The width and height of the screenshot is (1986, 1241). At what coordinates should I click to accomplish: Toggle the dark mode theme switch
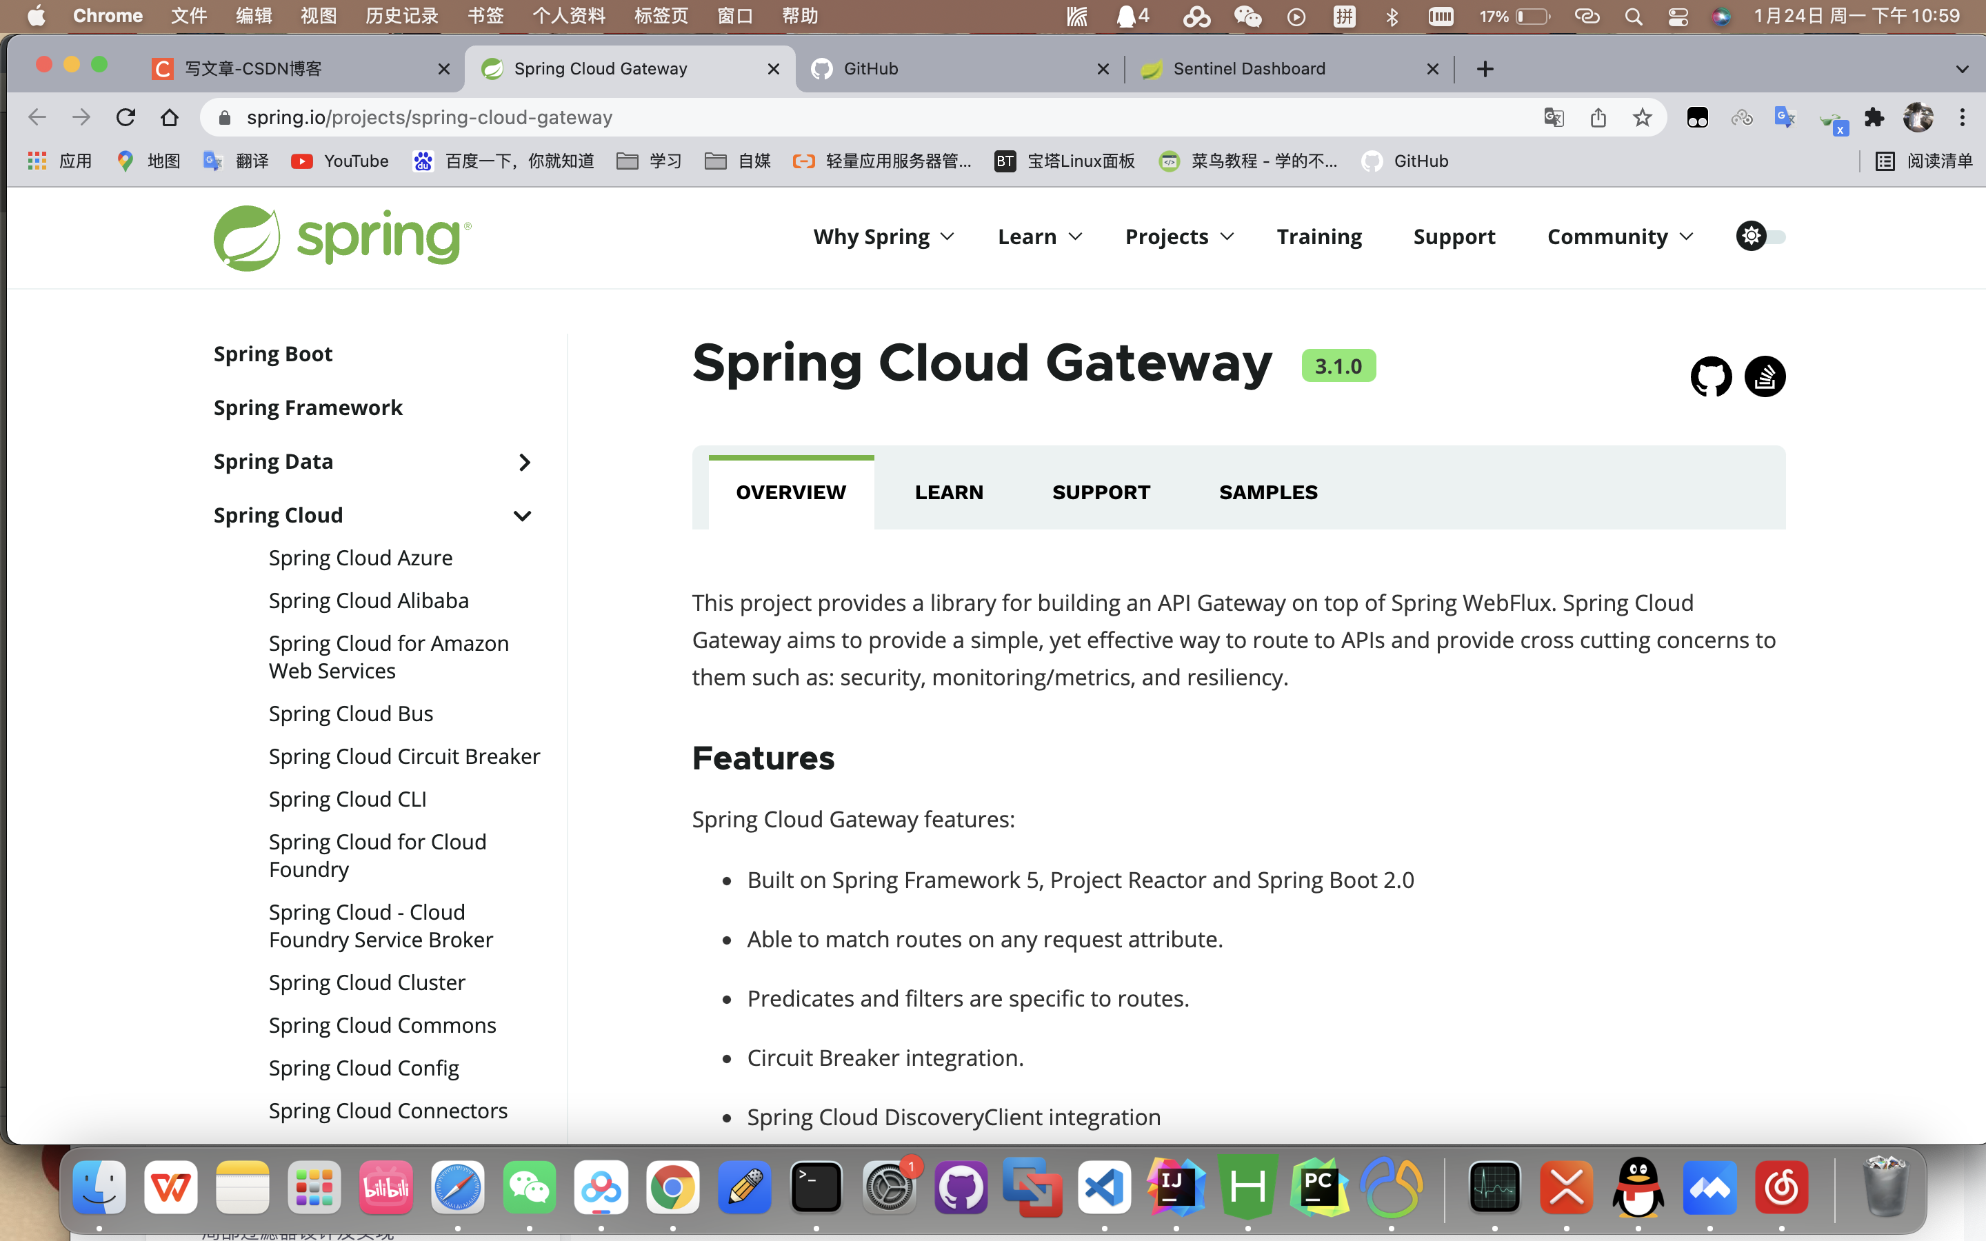[1761, 236]
